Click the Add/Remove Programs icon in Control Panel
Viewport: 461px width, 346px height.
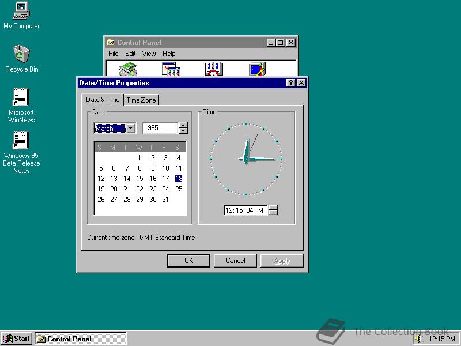click(171, 69)
